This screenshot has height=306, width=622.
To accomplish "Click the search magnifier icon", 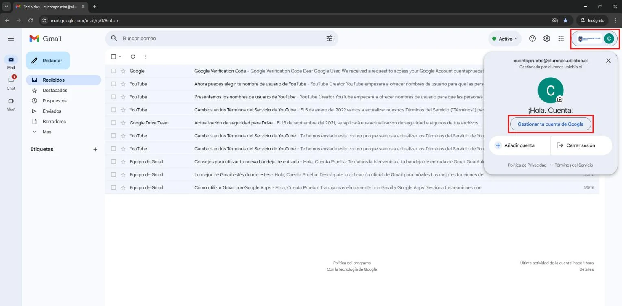I will (114, 38).
